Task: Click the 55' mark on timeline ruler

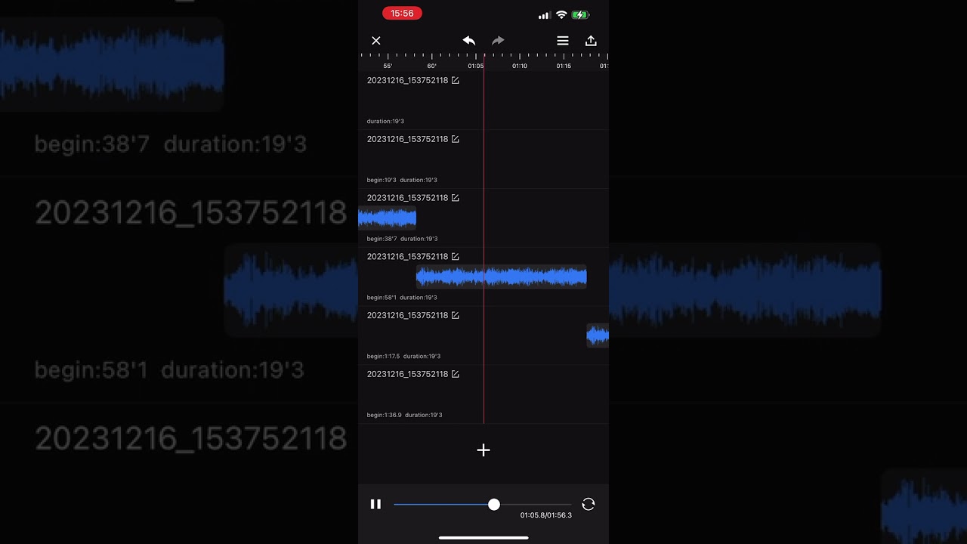Action: coord(388,66)
